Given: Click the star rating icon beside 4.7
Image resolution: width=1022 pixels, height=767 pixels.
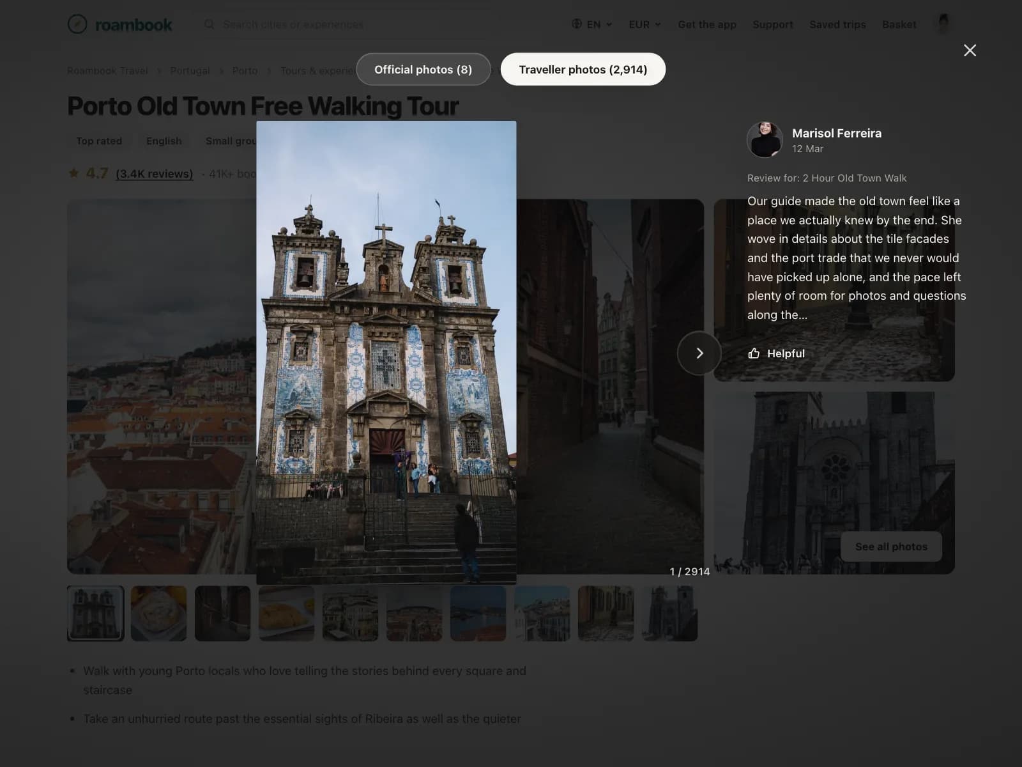Looking at the screenshot, I should point(74,173).
